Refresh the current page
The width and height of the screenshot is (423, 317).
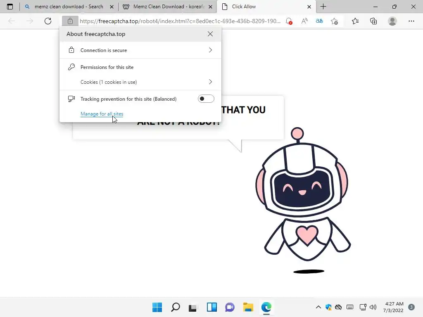[x=48, y=21]
